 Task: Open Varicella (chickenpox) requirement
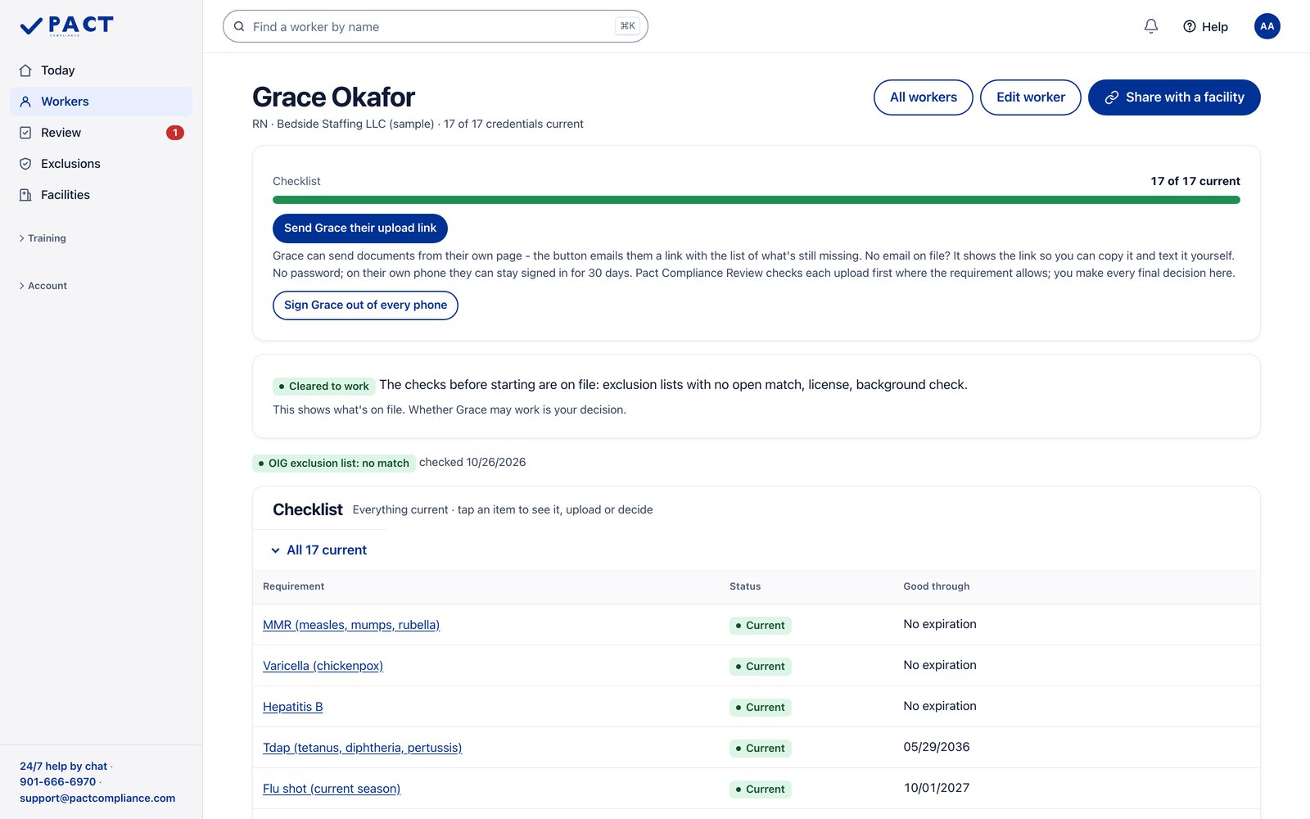(323, 666)
